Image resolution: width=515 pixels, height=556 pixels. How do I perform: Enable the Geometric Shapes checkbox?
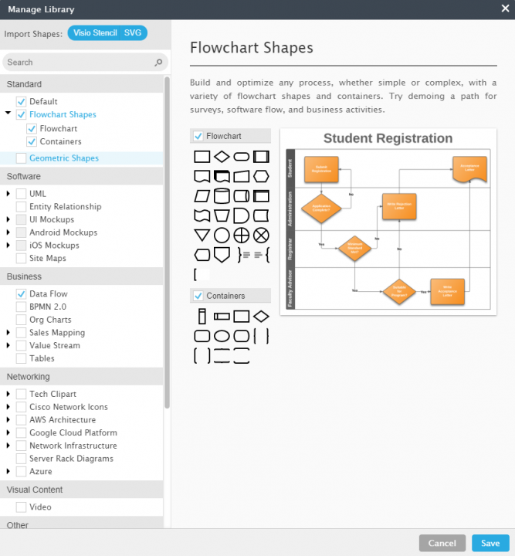[x=22, y=158]
